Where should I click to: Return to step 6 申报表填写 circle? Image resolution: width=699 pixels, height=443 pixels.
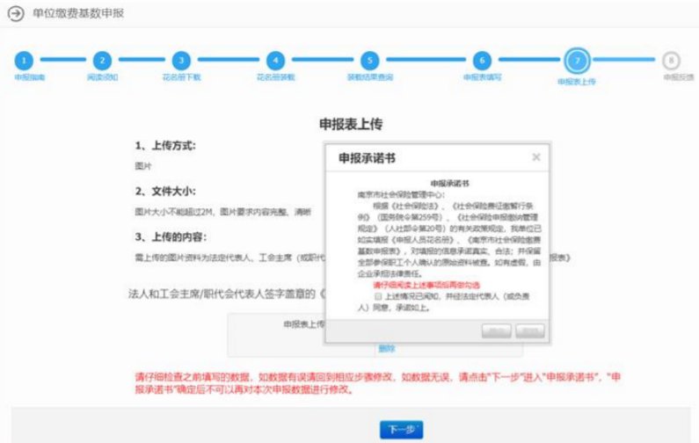482,60
